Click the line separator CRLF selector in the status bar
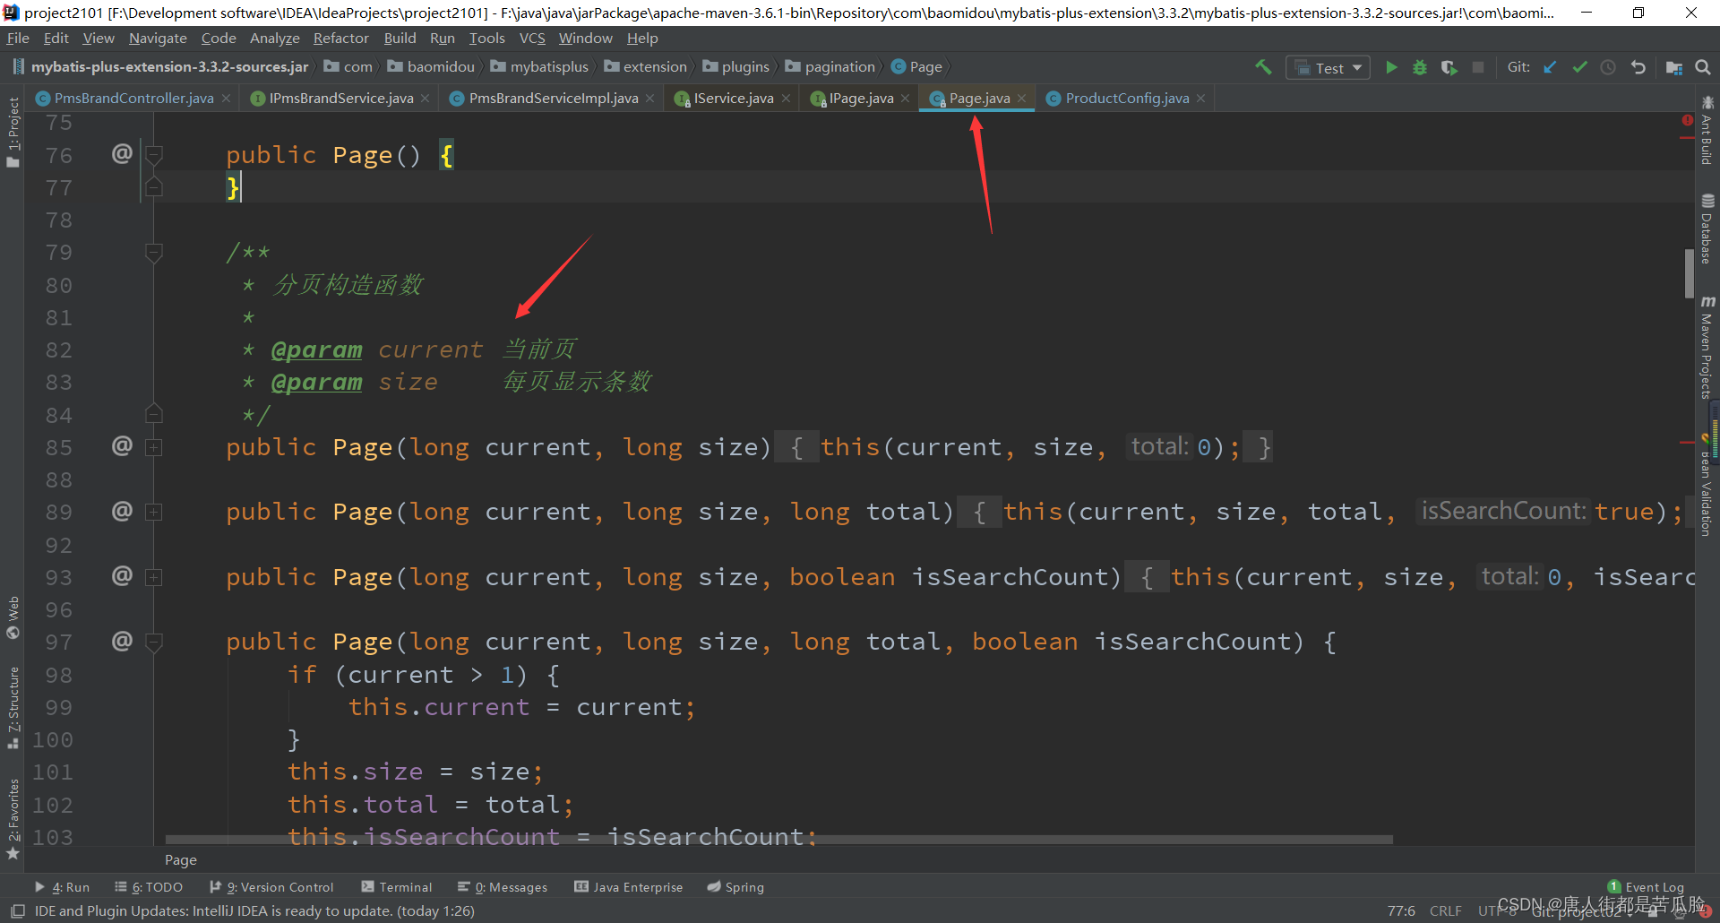The height and width of the screenshot is (923, 1720). click(1445, 910)
